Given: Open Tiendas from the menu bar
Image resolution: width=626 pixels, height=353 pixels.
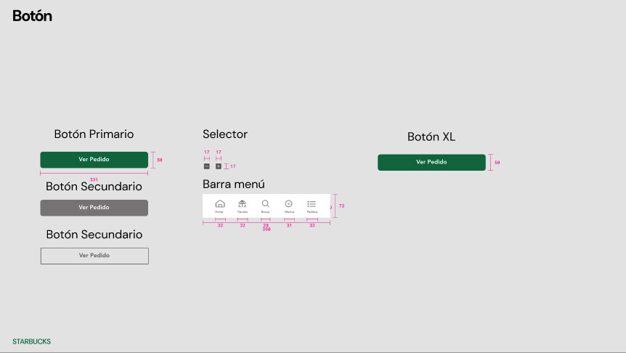Looking at the screenshot, I should coord(243,205).
